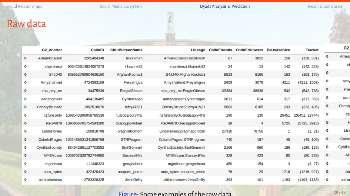Click screen name JennGriffy

[133, 179]
